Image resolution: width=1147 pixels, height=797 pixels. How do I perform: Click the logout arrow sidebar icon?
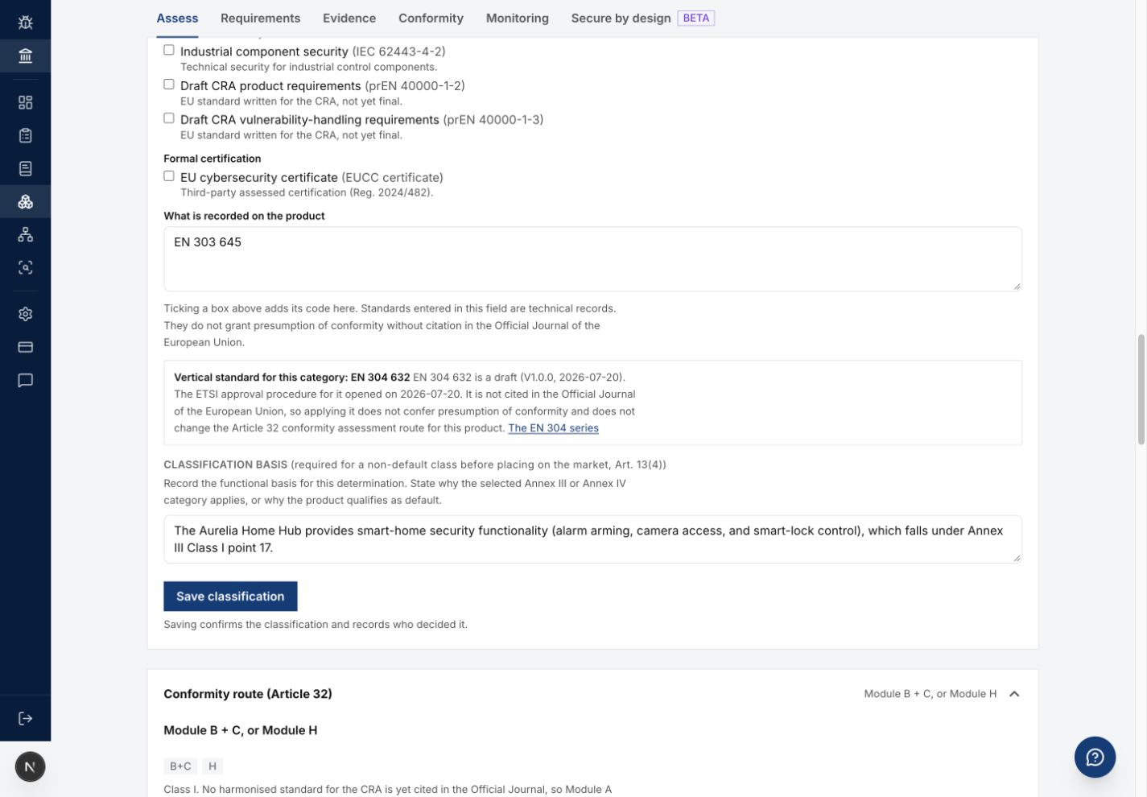(25, 718)
